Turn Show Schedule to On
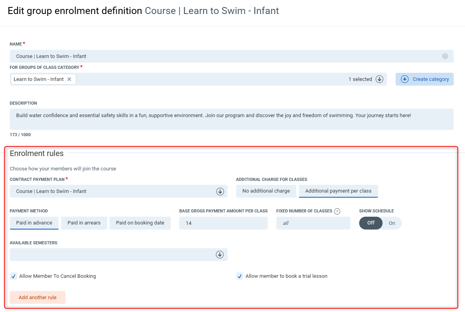 392,223
